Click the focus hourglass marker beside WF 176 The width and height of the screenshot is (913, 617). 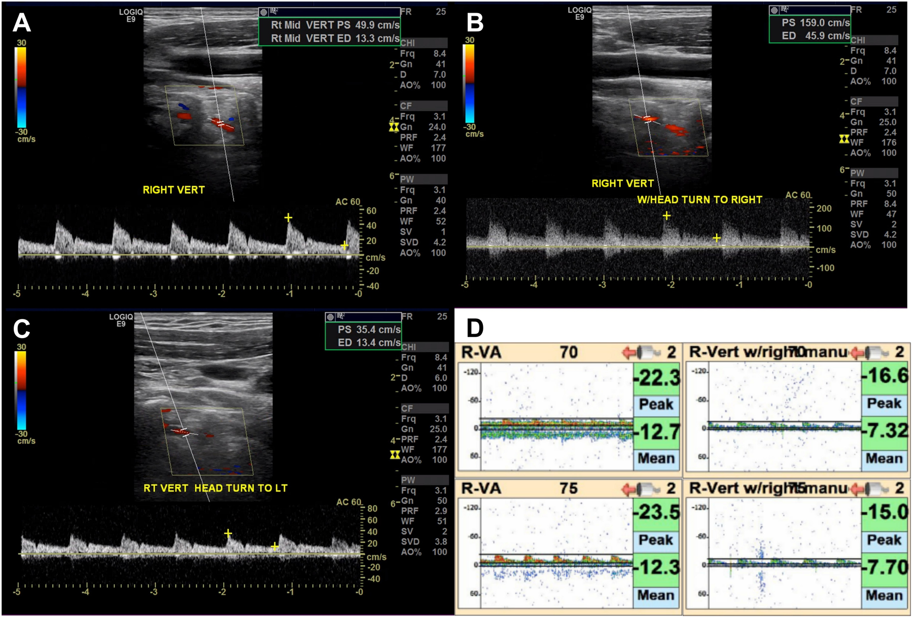pyautogui.click(x=844, y=139)
